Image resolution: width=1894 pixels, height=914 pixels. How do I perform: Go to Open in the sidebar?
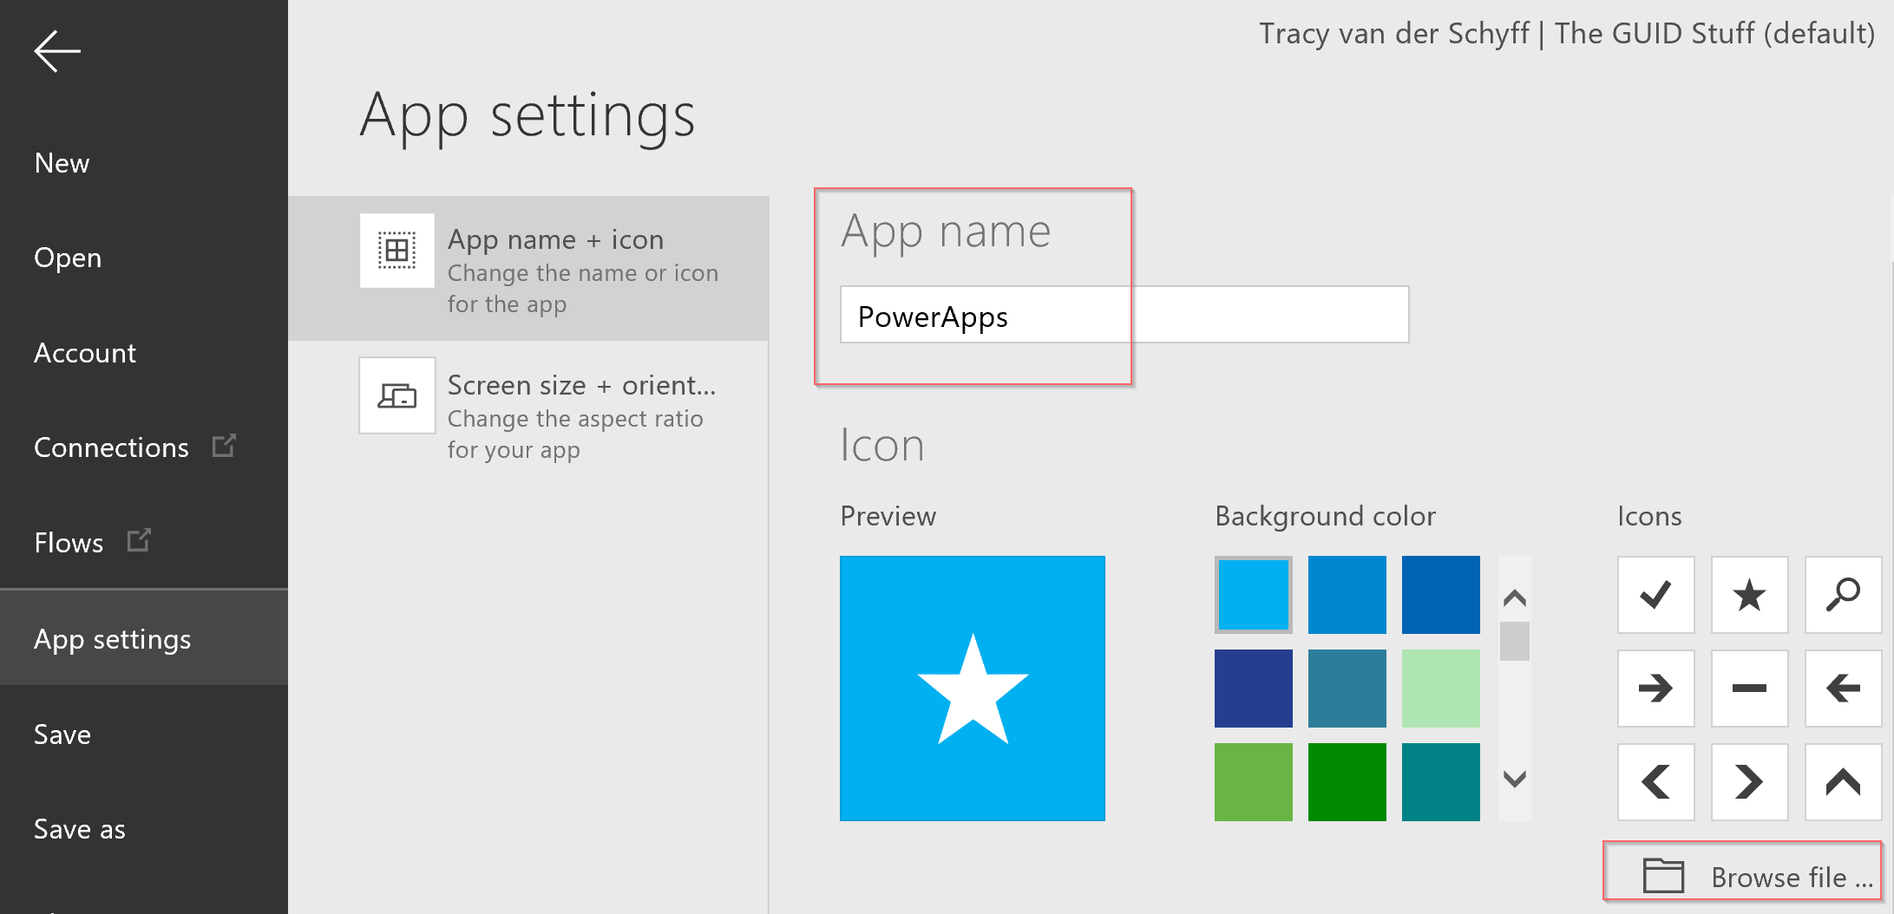coord(68,258)
